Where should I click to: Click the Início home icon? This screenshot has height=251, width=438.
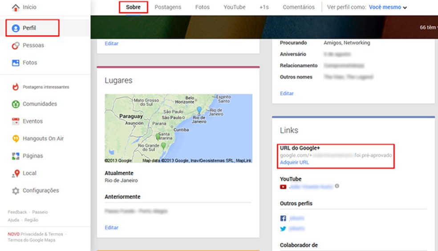16,7
